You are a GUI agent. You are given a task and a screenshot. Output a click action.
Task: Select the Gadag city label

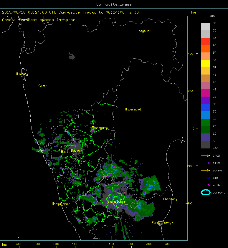pyautogui.click(x=76, y=151)
